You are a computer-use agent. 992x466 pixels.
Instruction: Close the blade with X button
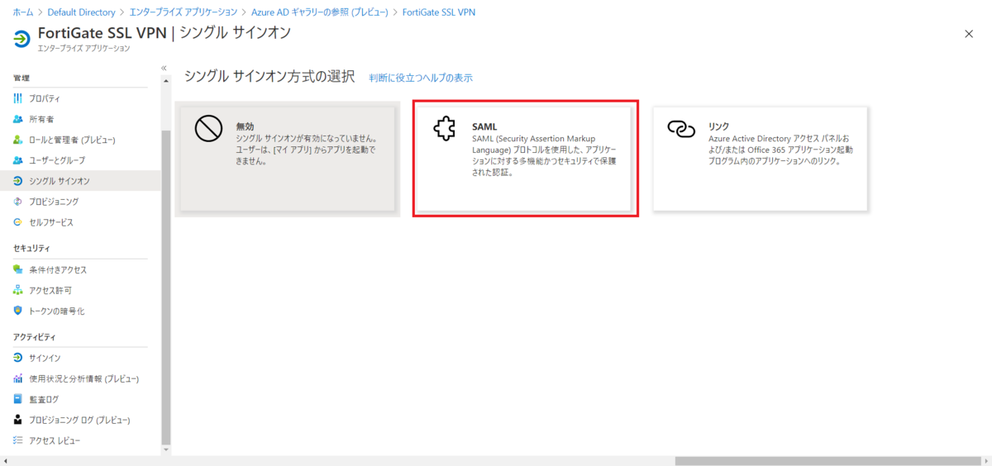pos(969,33)
